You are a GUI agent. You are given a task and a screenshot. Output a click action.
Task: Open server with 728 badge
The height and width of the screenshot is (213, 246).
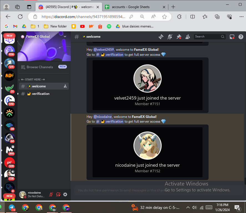9,175
